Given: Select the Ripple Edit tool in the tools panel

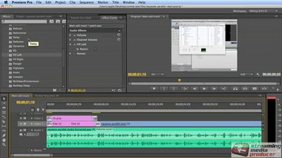Looking at the screenshot, I should [4, 108].
